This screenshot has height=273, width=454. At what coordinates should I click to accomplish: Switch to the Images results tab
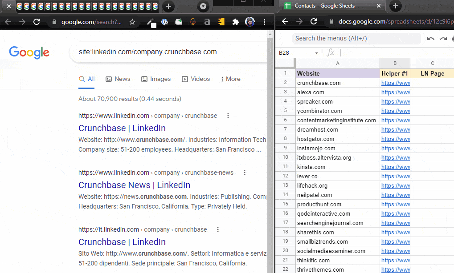[x=156, y=79]
